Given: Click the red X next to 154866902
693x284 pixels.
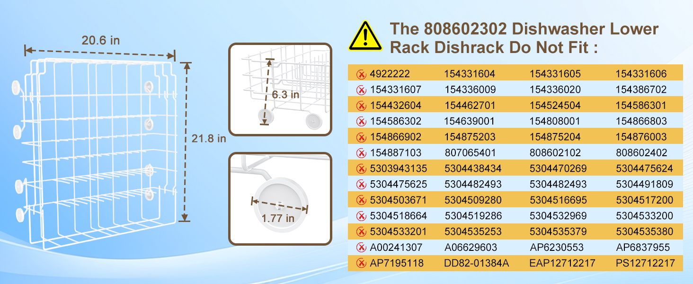Looking at the screenshot, I should (361, 136).
